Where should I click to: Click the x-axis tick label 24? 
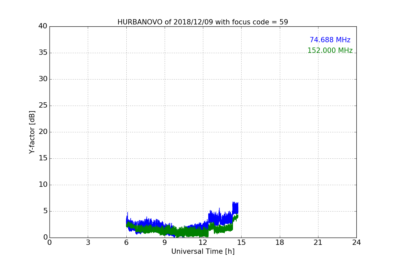(x=356, y=243)
